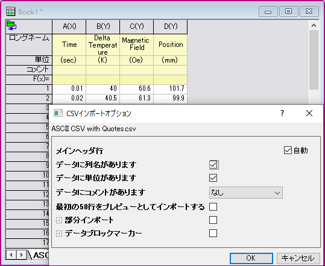This screenshot has width=325, height=266.
Task: Select row 2 header
Action: (x=29, y=99)
